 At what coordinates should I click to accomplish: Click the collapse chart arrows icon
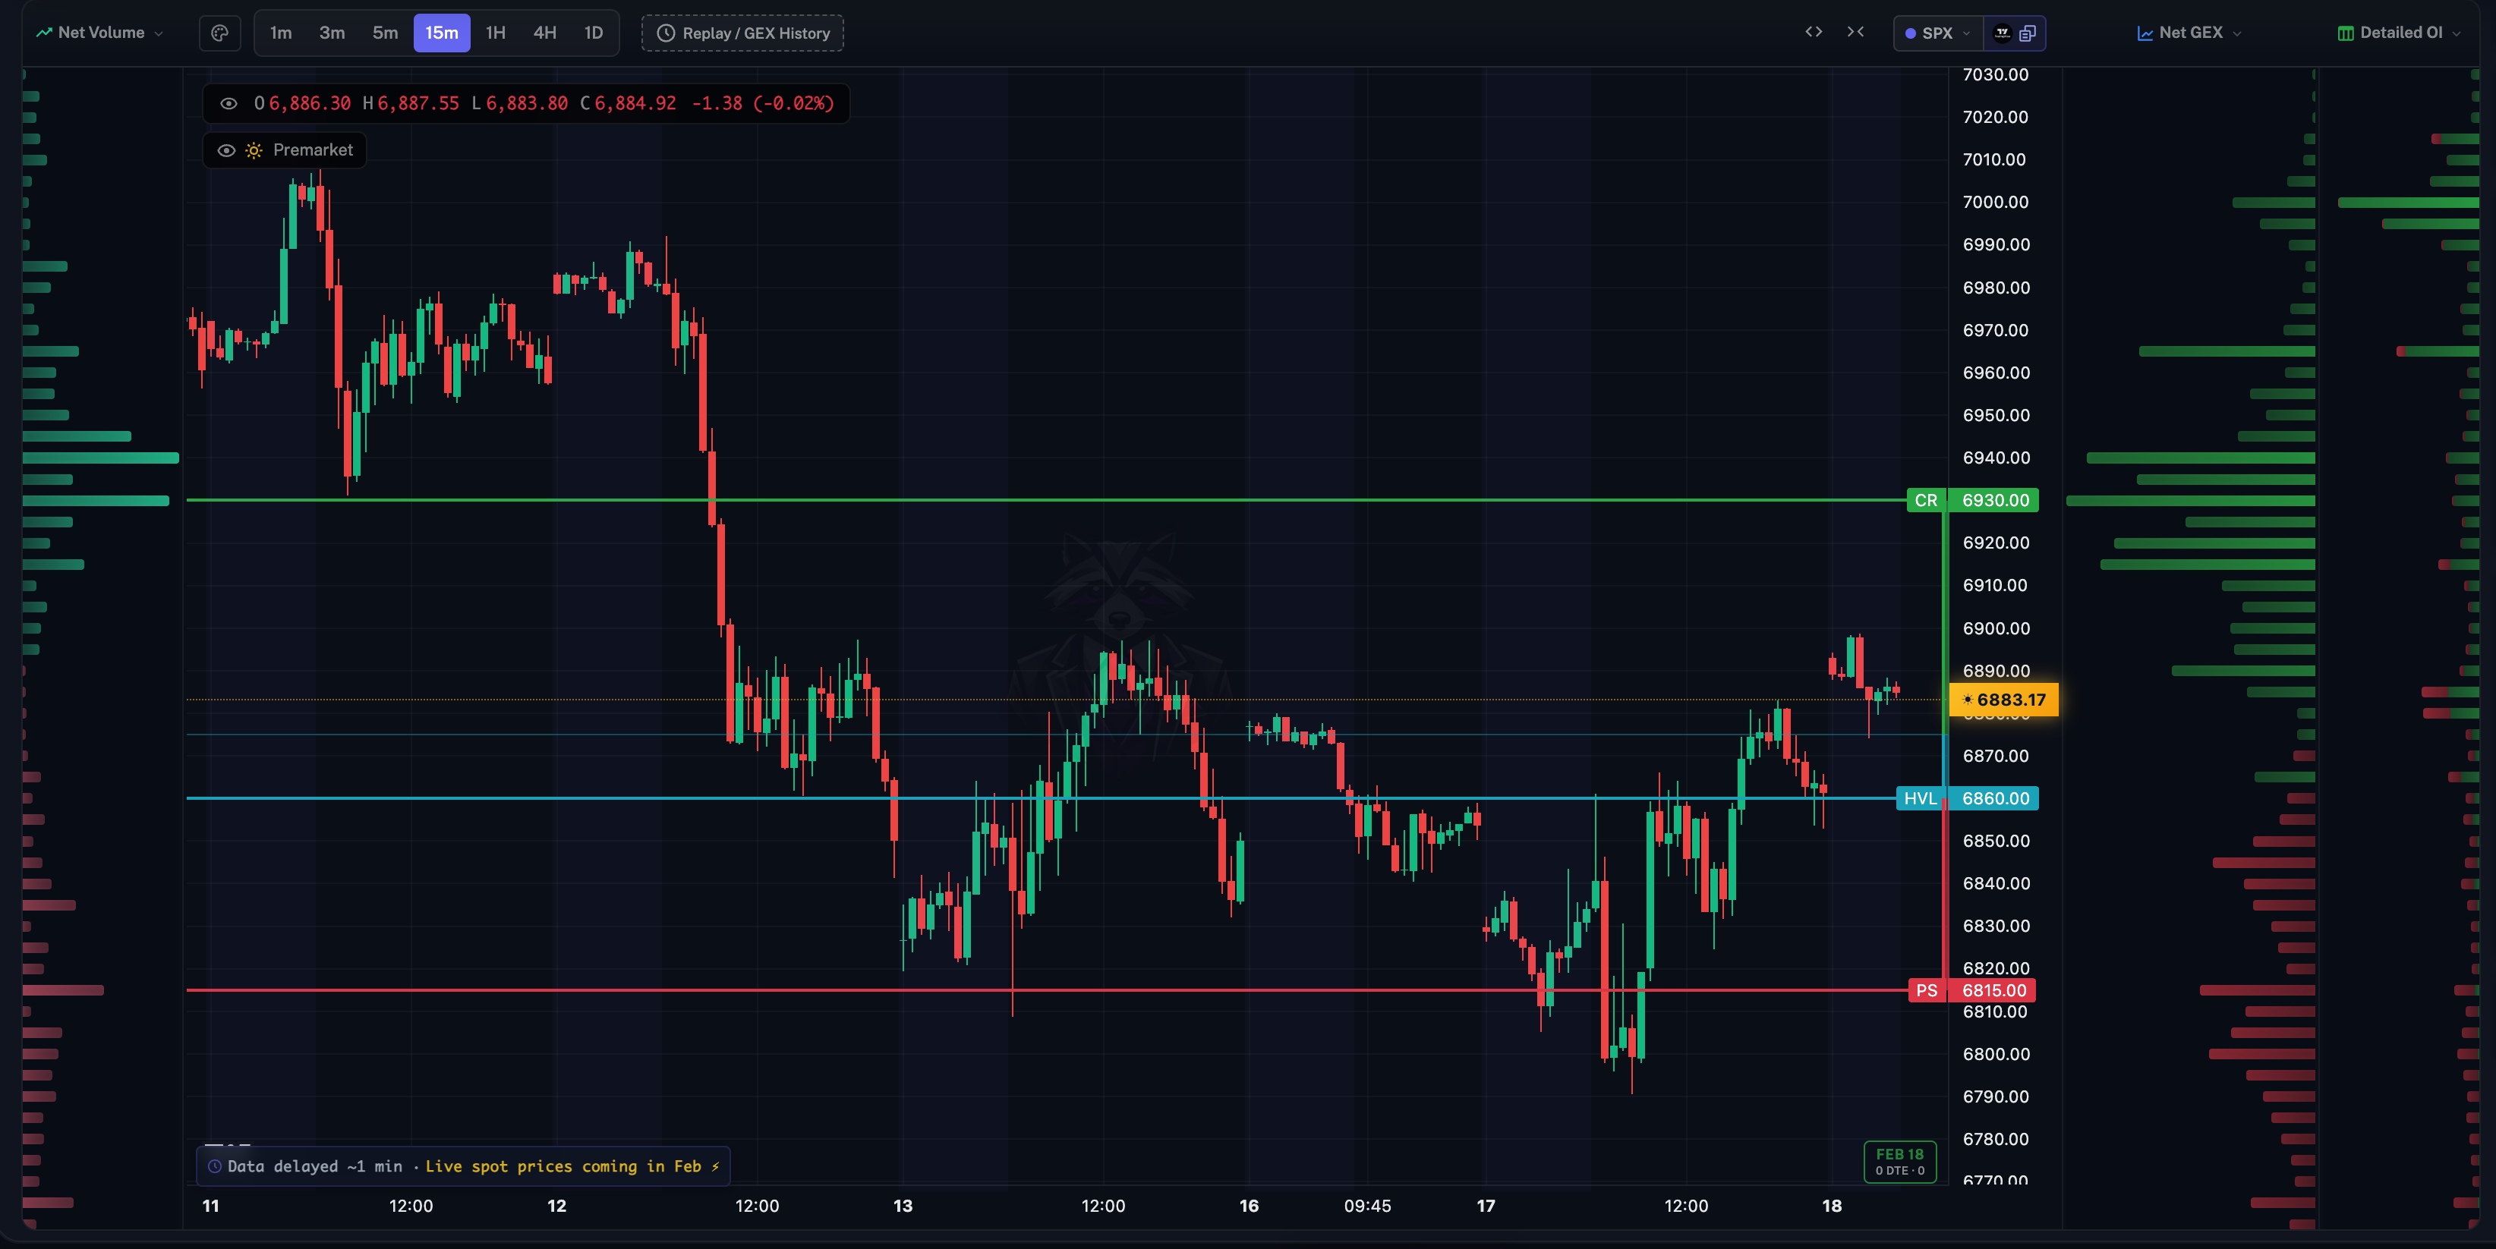click(x=1855, y=32)
